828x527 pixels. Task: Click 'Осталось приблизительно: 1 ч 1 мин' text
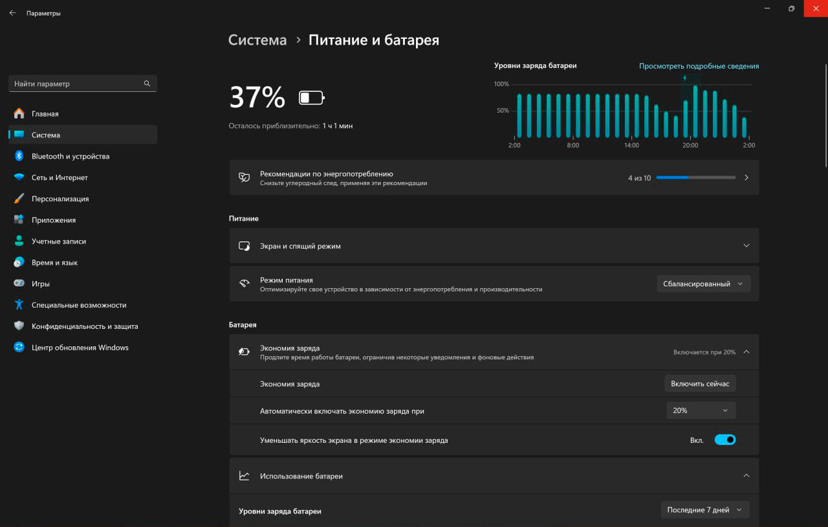[x=290, y=126]
